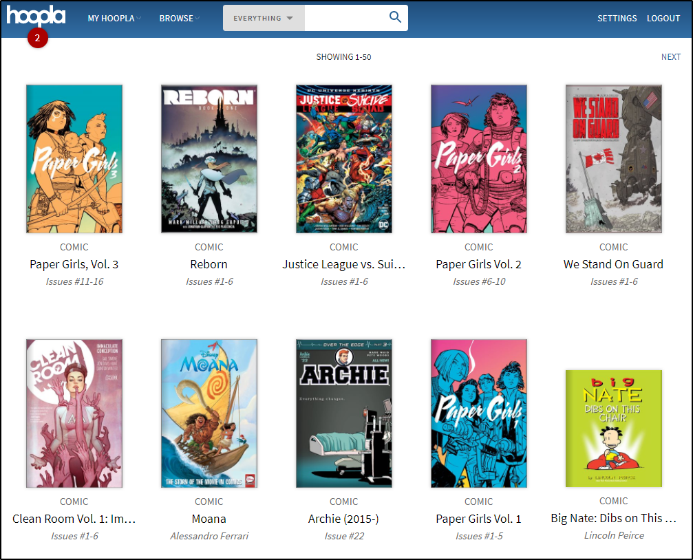Open Clean Room Vol. 1 cover
Viewport: 693px width, 560px height.
click(x=74, y=413)
